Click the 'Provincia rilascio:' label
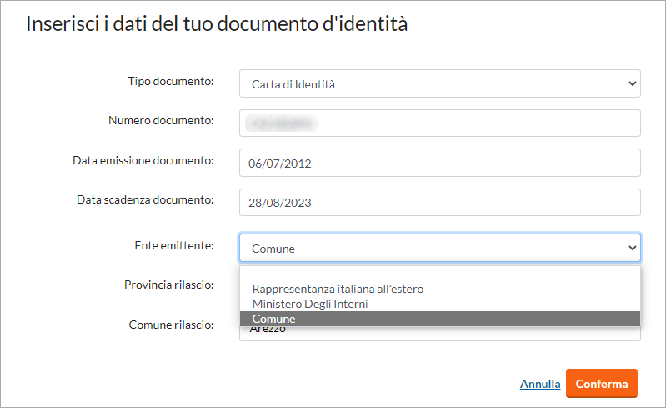This screenshot has height=408, width=666. point(169,285)
